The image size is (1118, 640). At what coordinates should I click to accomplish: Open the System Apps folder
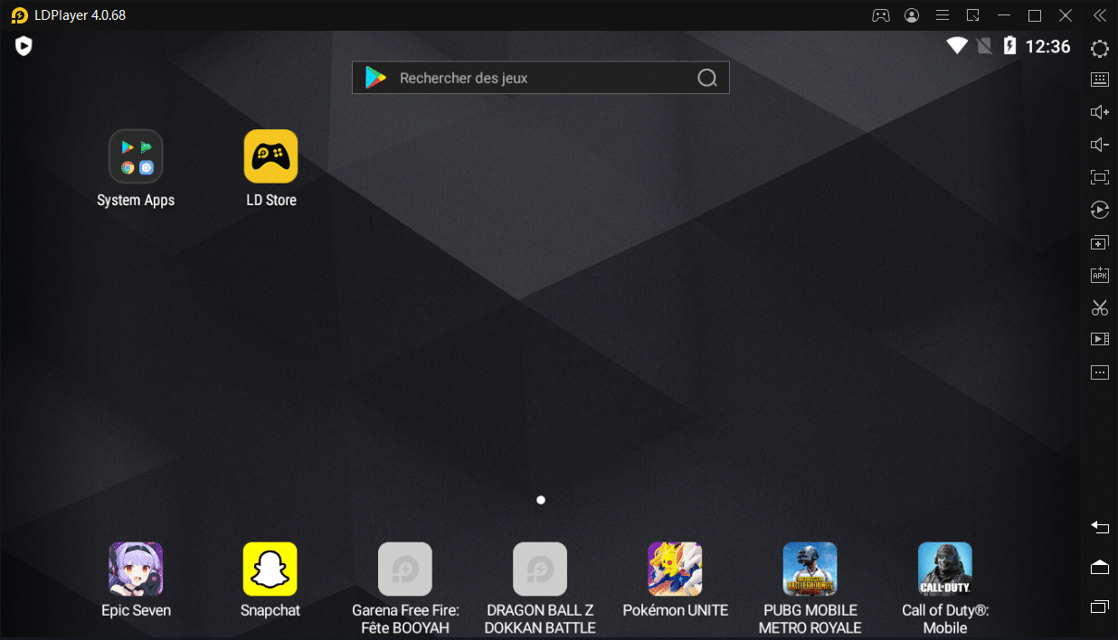tap(136, 156)
